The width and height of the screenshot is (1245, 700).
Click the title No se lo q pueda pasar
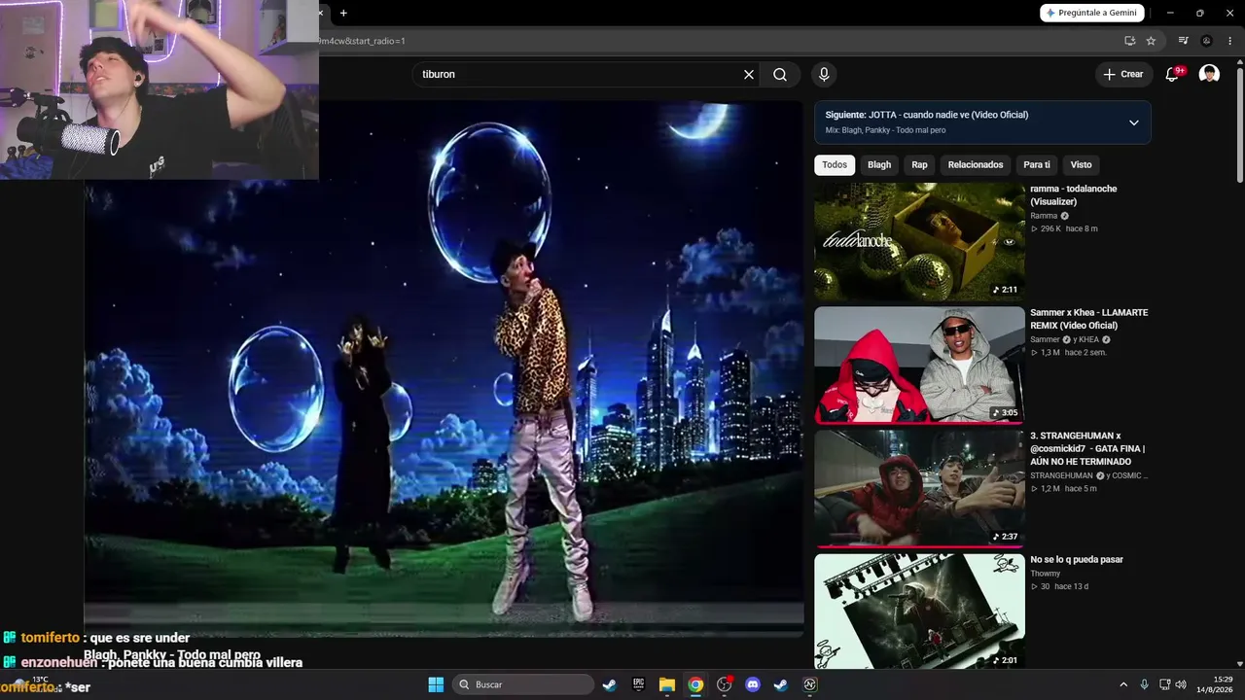pyautogui.click(x=1077, y=560)
